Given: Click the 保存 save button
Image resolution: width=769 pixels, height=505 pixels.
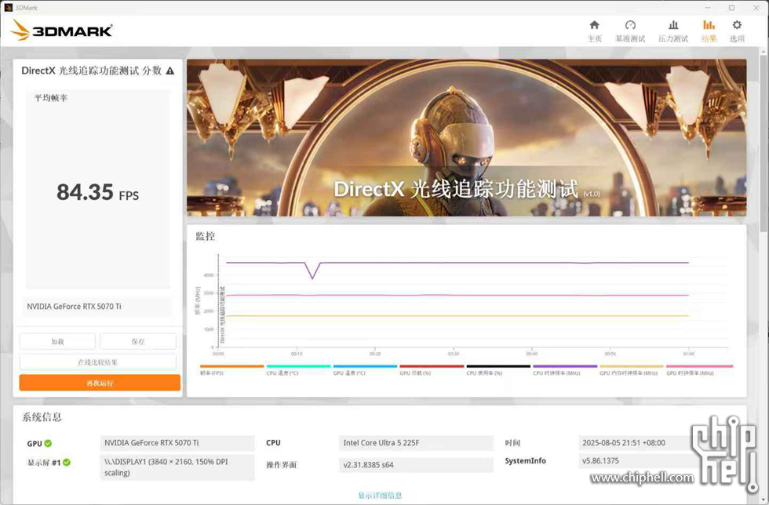Looking at the screenshot, I should [138, 341].
